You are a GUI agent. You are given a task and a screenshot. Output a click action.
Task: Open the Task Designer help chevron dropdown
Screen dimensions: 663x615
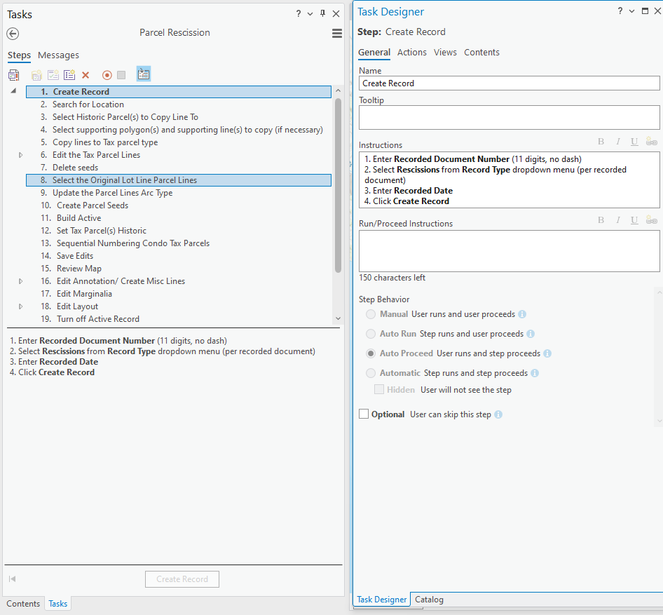(x=631, y=11)
